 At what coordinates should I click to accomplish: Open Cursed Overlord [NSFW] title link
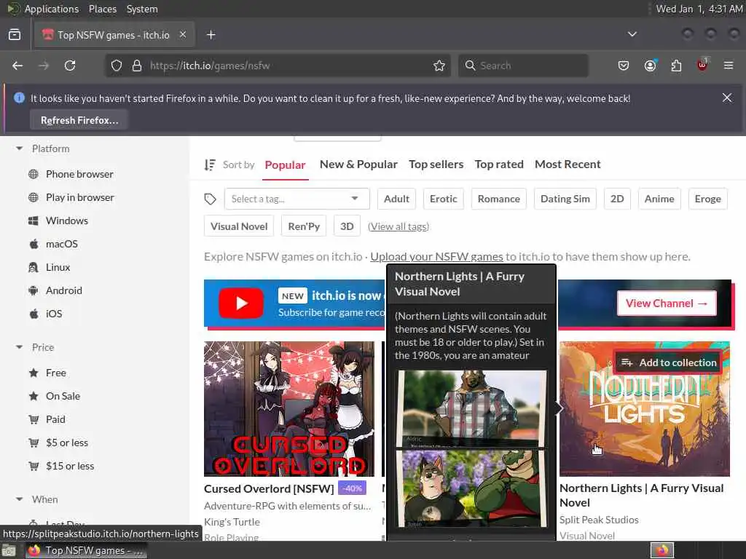coord(269,488)
